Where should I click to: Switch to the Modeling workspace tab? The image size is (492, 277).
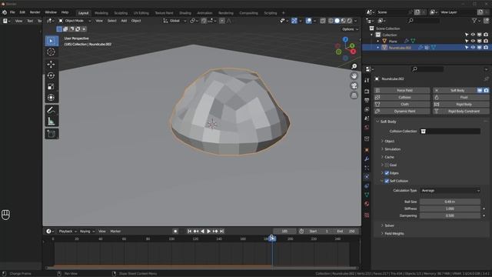101,13
